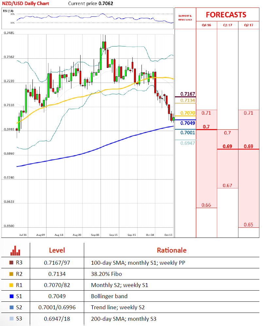The image size is (263, 326).
Task: Click the 0.6947 support level label
Action: click(x=188, y=143)
